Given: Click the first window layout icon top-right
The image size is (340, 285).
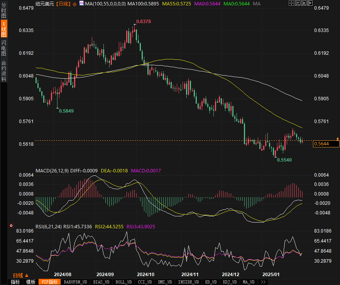Looking at the screenshot, I should [291, 3].
